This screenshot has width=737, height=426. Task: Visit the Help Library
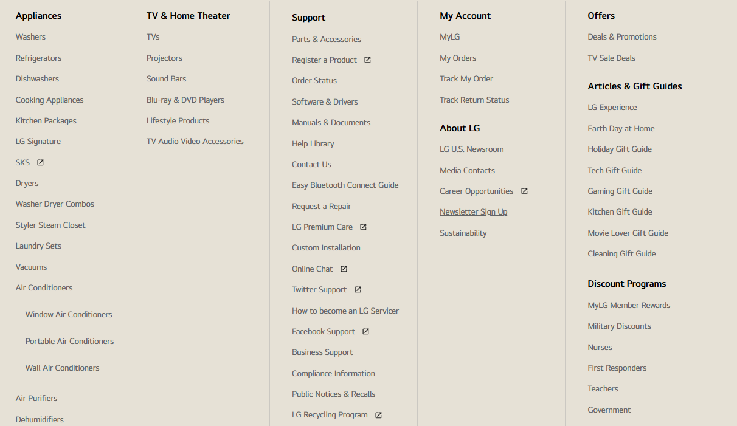point(313,144)
